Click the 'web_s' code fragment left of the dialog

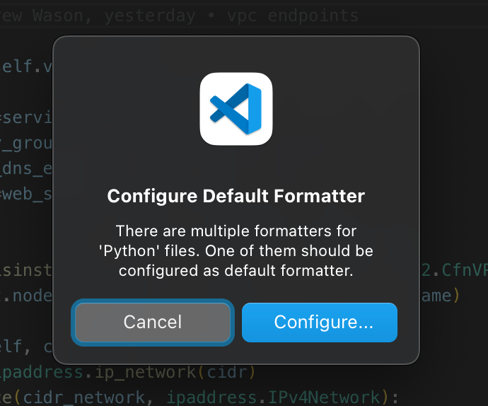pyautogui.click(x=26, y=194)
